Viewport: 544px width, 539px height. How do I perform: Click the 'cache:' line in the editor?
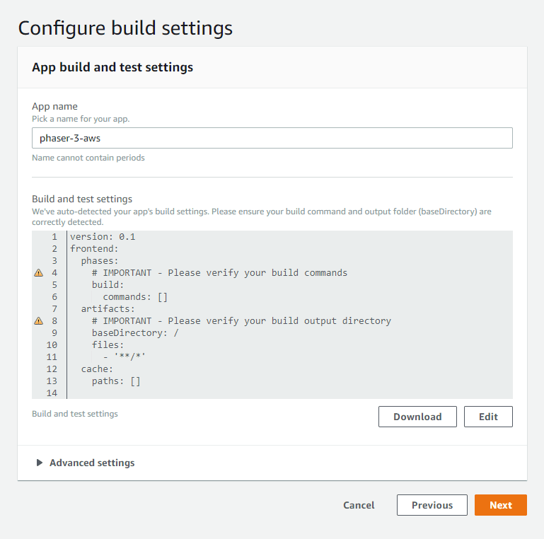tap(97, 369)
